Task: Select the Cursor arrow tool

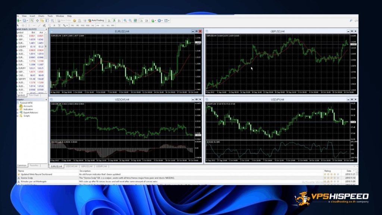Action: tap(18, 25)
